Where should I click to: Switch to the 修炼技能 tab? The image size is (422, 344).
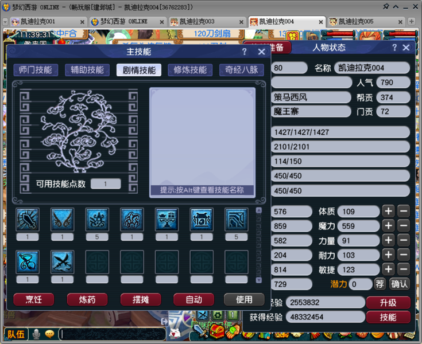point(190,70)
